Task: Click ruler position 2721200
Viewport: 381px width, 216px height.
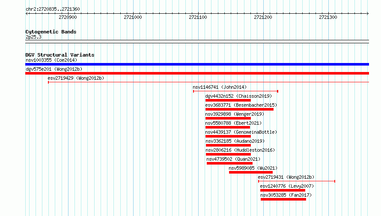Action: (x=263, y=17)
